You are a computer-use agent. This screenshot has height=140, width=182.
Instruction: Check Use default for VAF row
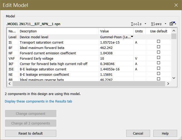[158, 57]
